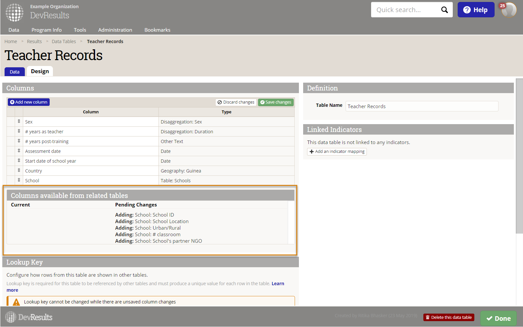Click reorder handle for Assessment date

pos(19,151)
